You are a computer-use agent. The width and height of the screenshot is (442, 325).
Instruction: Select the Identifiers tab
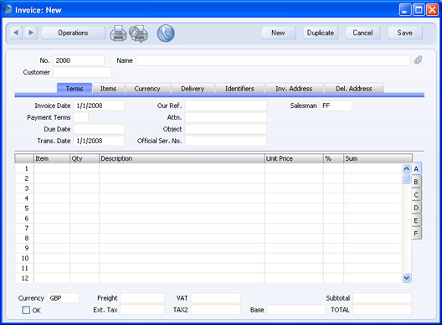pyautogui.click(x=239, y=88)
